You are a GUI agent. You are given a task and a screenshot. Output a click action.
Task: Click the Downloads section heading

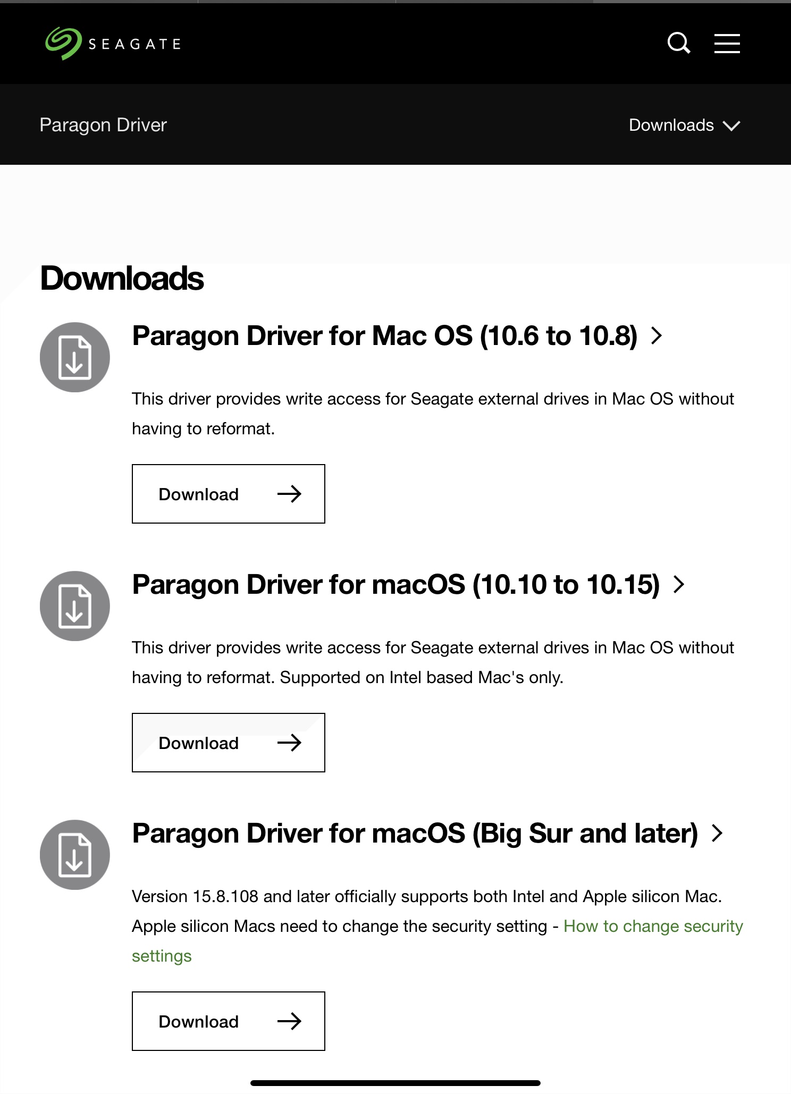[122, 278]
